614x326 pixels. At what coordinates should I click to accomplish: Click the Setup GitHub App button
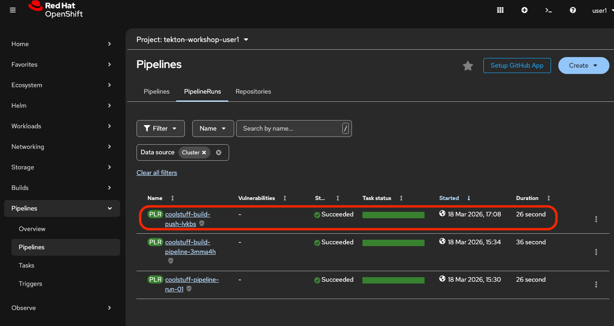coord(517,66)
